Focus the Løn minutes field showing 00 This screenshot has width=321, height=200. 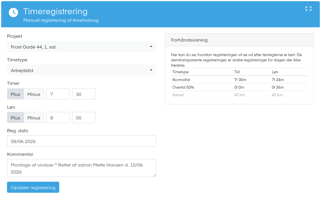[84, 118]
